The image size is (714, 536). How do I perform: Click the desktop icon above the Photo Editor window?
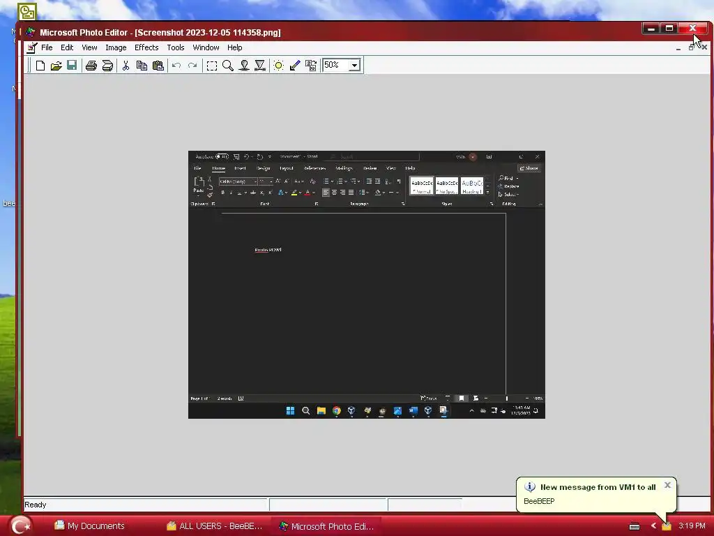tap(27, 11)
